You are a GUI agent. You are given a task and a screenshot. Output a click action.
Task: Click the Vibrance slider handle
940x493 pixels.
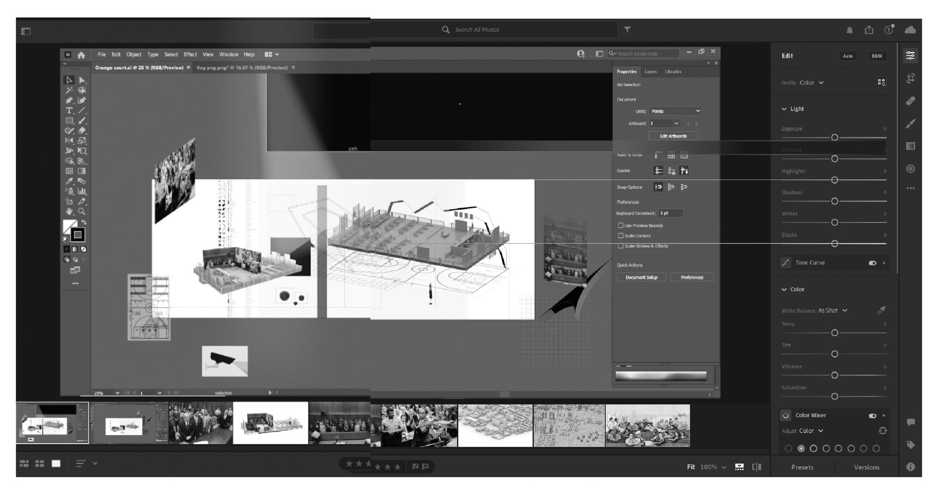tap(834, 375)
